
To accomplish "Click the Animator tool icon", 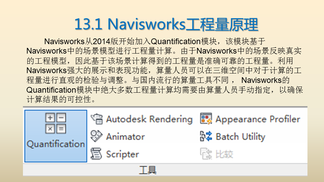I will point(97,136).
